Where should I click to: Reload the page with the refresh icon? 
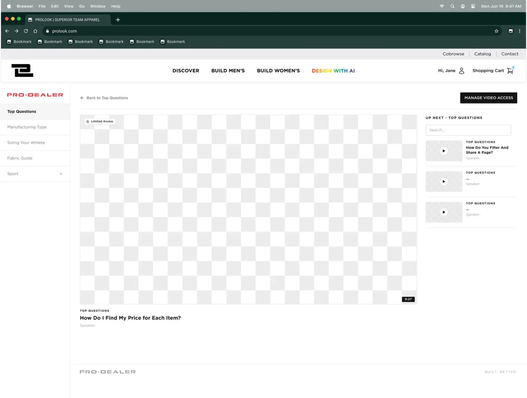(x=26, y=31)
